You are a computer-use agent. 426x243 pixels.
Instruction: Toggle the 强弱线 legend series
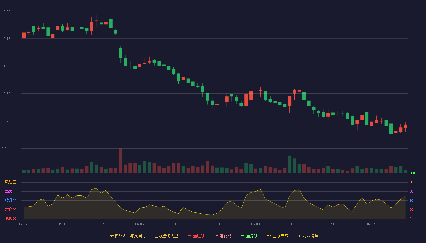pos(223,236)
